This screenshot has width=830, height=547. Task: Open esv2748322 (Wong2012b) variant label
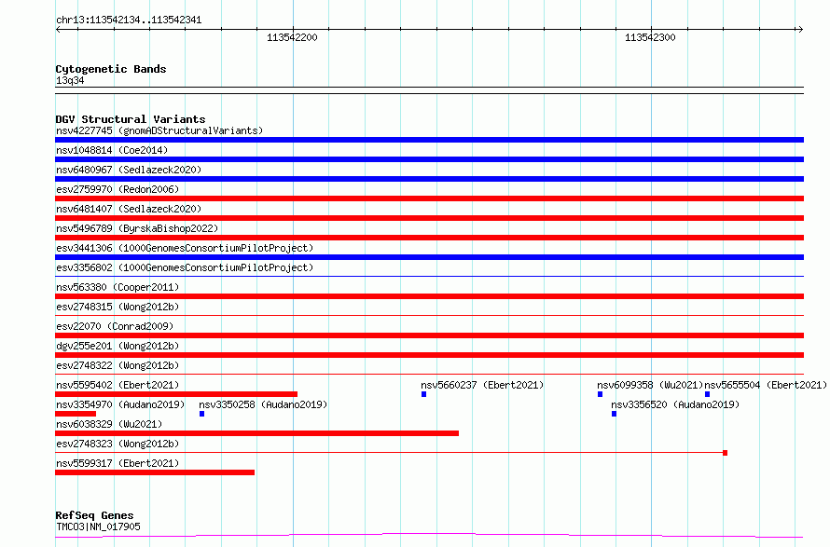[x=118, y=365]
